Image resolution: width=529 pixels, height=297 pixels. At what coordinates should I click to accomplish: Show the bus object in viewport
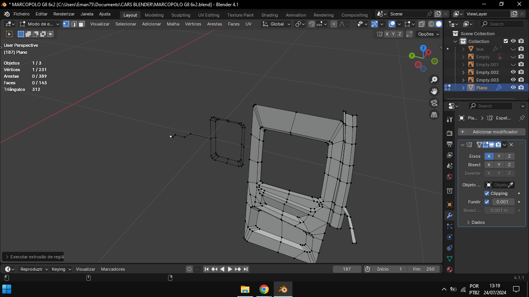(x=513, y=49)
